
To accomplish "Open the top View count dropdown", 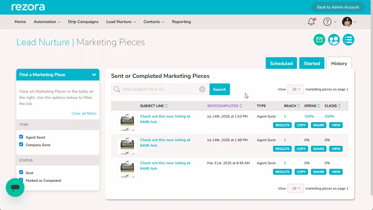I will pos(295,89).
